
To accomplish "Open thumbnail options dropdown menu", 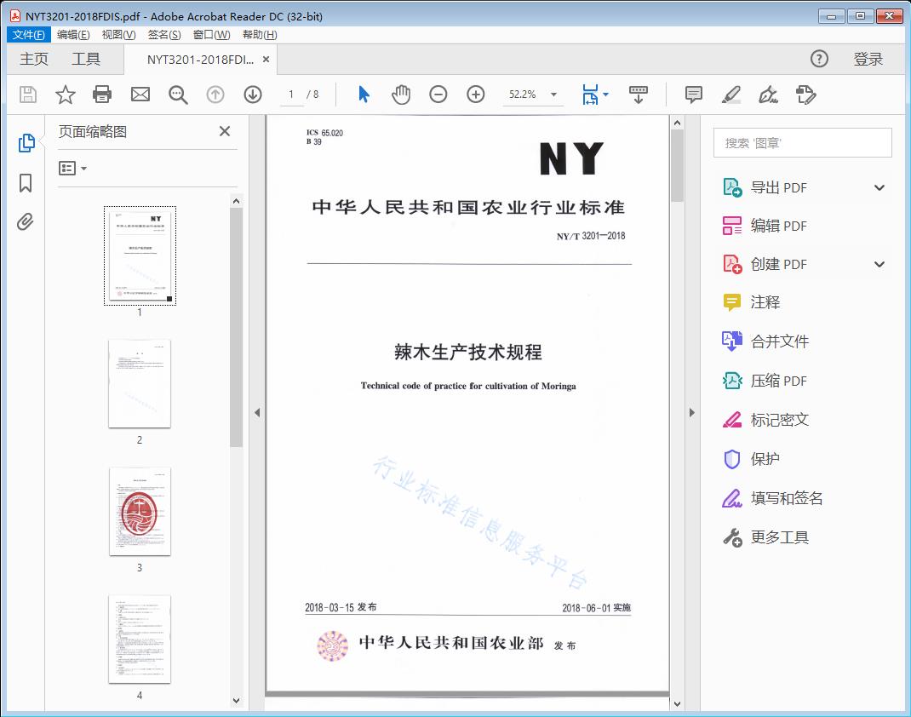I will [73, 169].
